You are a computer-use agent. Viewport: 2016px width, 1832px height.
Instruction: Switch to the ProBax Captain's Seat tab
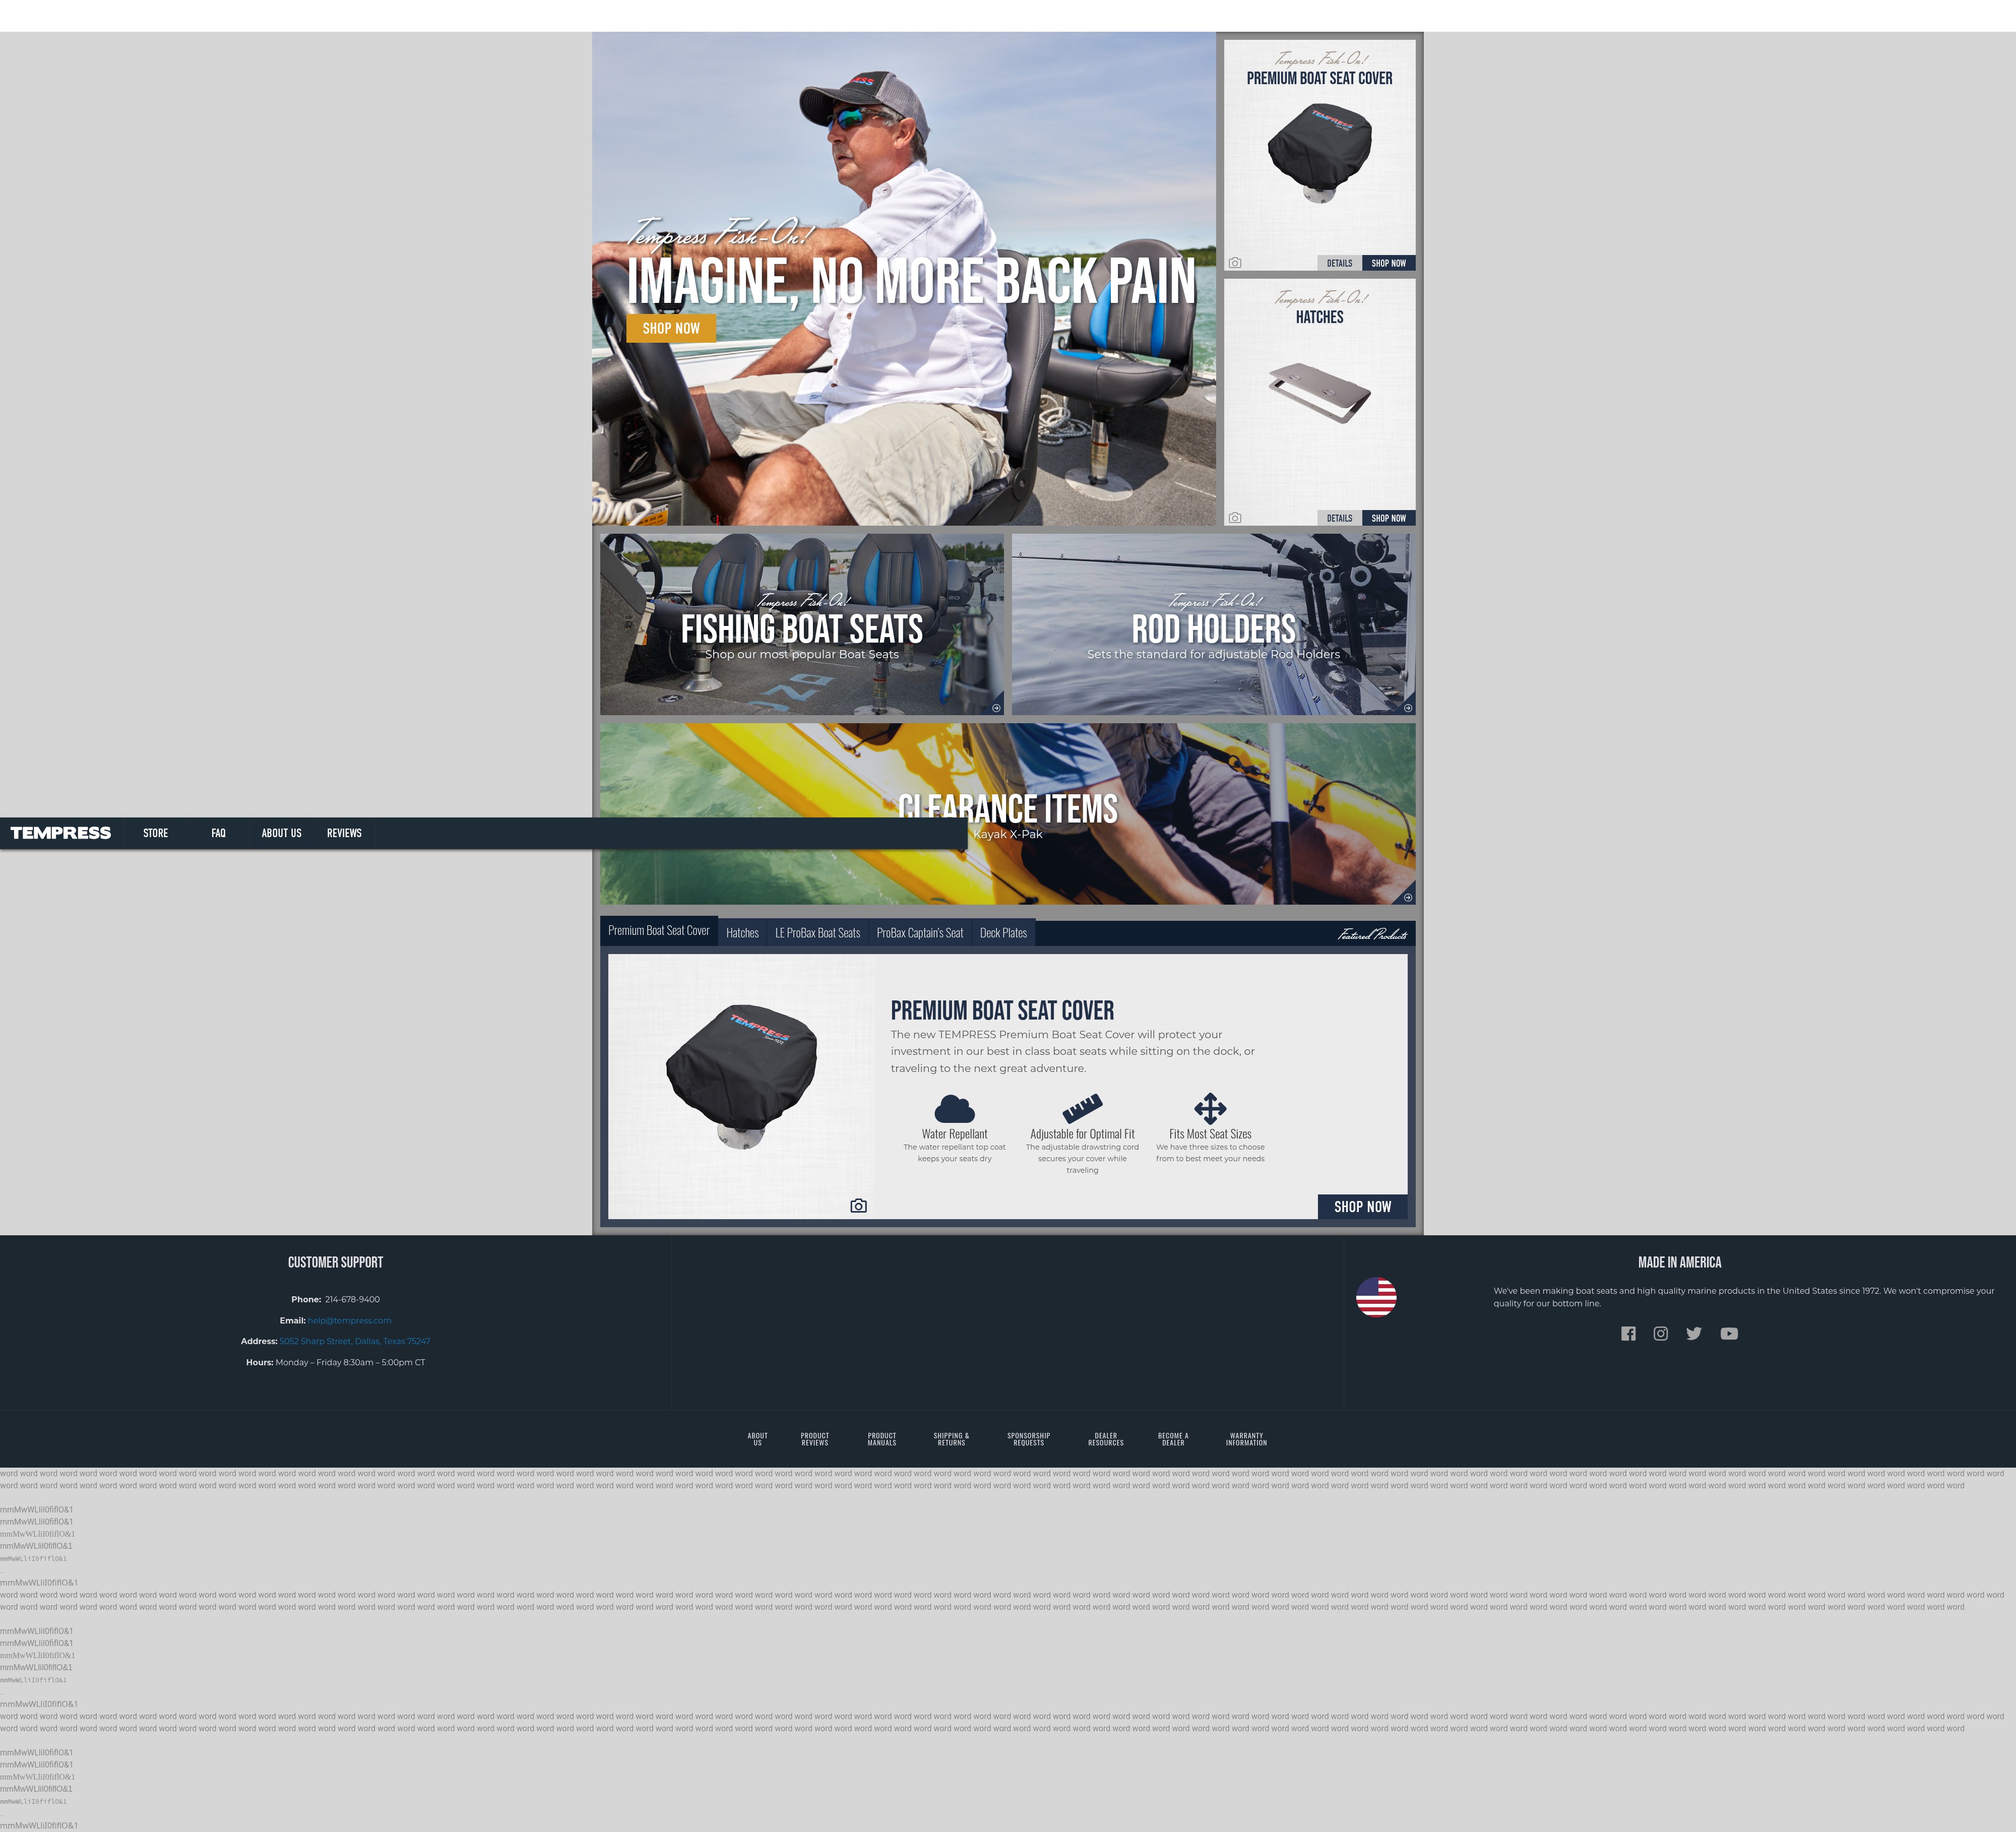[x=920, y=933]
